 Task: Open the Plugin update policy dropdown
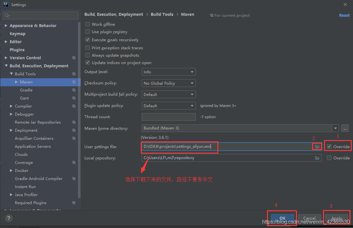point(169,106)
